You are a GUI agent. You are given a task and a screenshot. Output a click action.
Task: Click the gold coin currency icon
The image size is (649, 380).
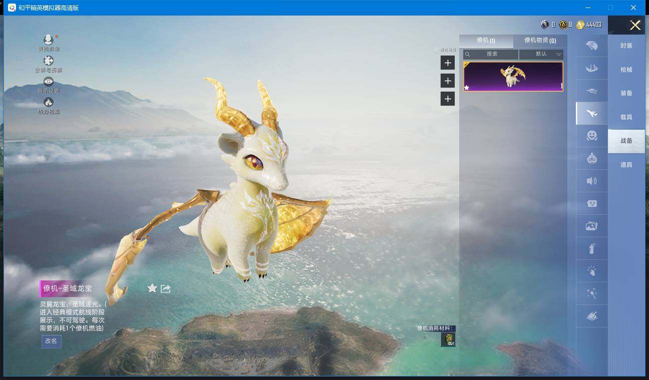point(580,25)
